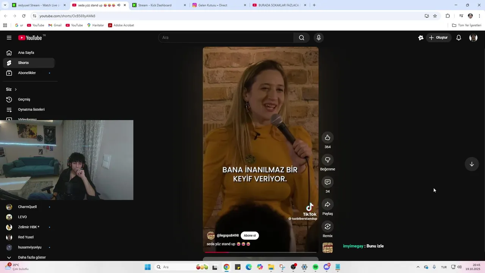Remix this short
Screen dimensions: 485x273
(328, 226)
